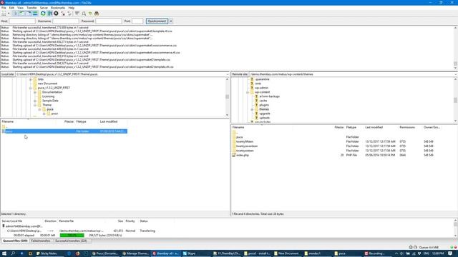Collapse the puca_v1.3.2_UNZIP_FIRST tree node
This screenshot has width=458, height=257.
[31, 88]
